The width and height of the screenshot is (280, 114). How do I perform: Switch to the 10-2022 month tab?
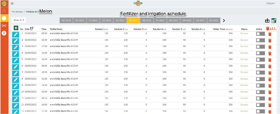[120, 20]
